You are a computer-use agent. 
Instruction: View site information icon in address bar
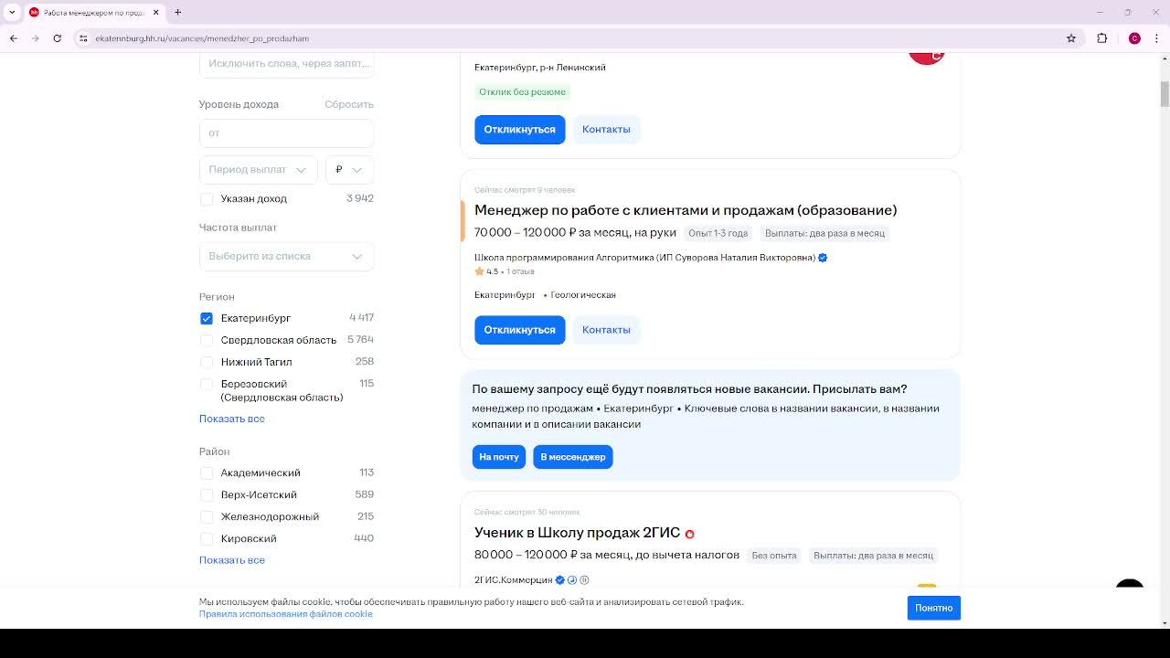pyautogui.click(x=83, y=38)
